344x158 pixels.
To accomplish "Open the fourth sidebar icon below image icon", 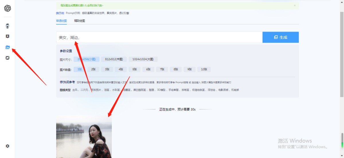I will pos(7,58).
